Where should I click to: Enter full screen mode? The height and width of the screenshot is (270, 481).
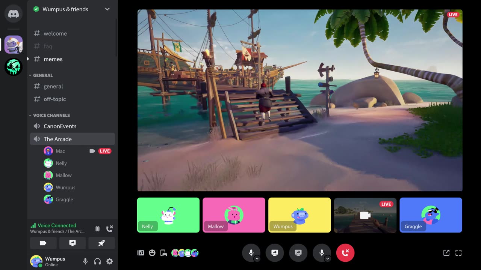(x=458, y=253)
